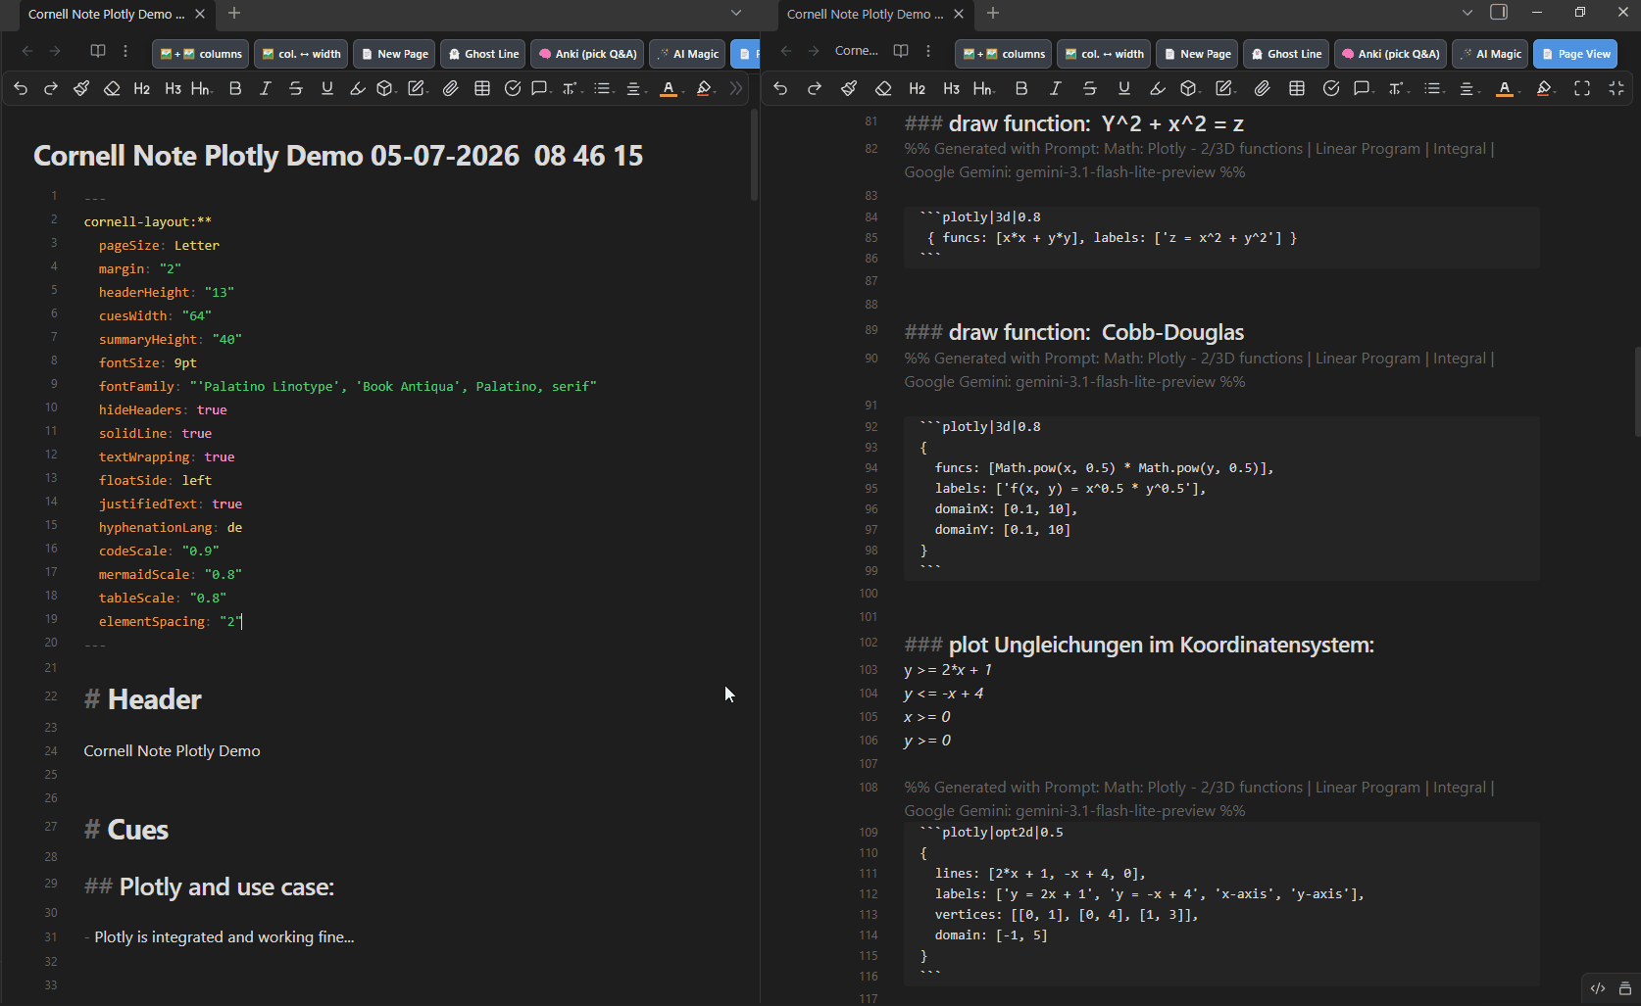The height and width of the screenshot is (1006, 1641).
Task: Click the format painter brush in left pane
Action: click(81, 89)
